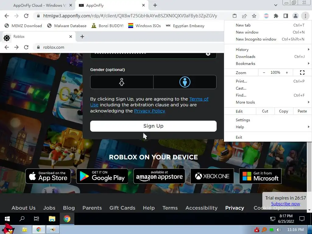Choose Exit from the Chrome menu

pos(268,137)
